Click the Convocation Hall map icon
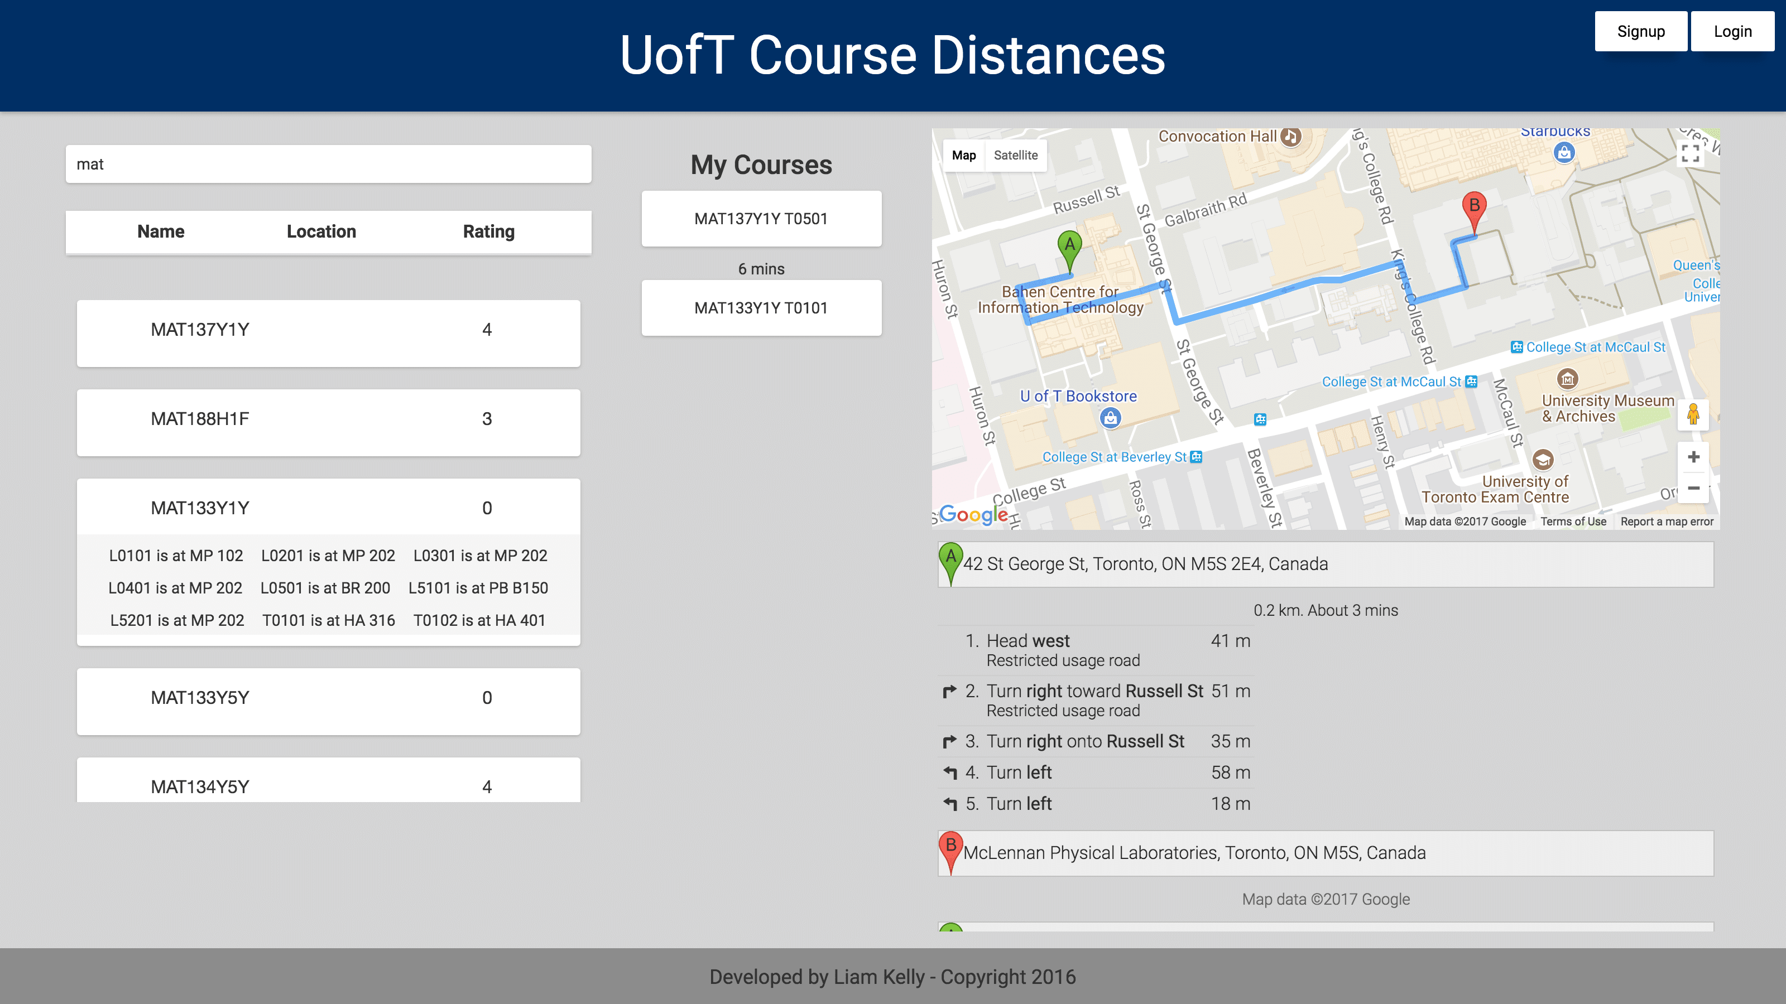This screenshot has width=1786, height=1004. 1290,137
